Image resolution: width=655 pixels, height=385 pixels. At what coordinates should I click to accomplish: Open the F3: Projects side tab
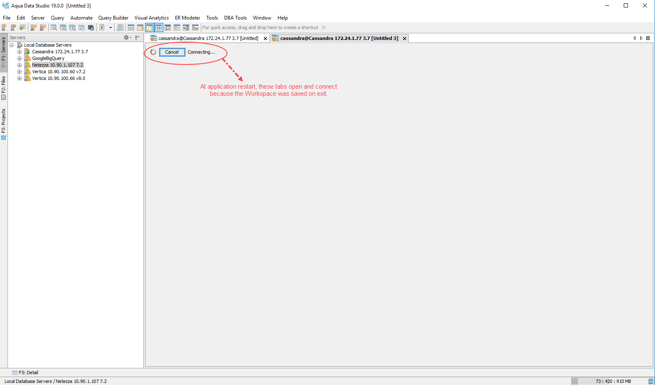[4, 124]
